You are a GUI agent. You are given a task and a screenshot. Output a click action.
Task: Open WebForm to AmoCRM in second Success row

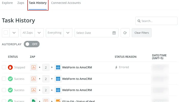pyautogui.click(x=77, y=90)
